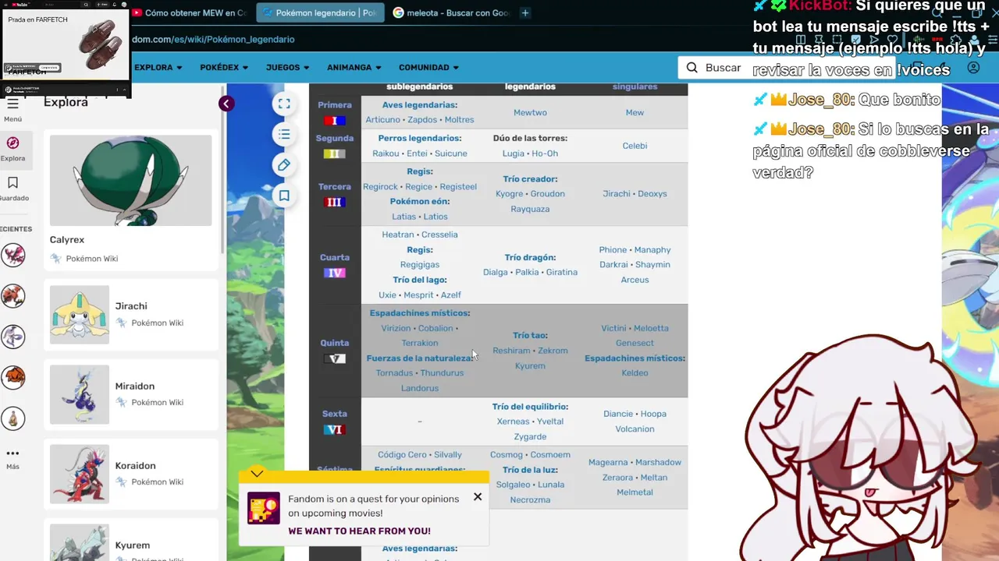Open the Miraidon explore card
The image size is (999, 561).
point(130,394)
